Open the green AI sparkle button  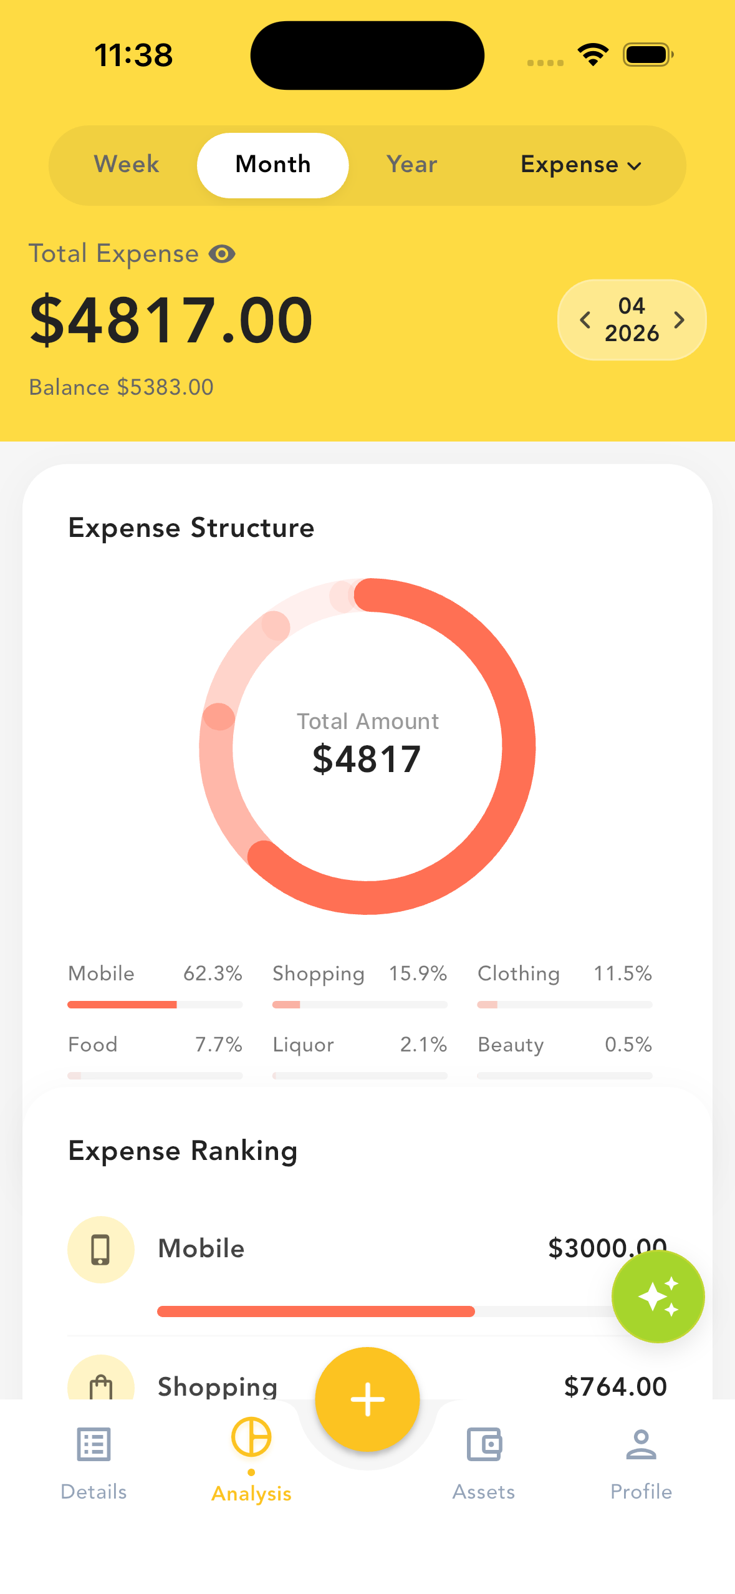pyautogui.click(x=658, y=1297)
